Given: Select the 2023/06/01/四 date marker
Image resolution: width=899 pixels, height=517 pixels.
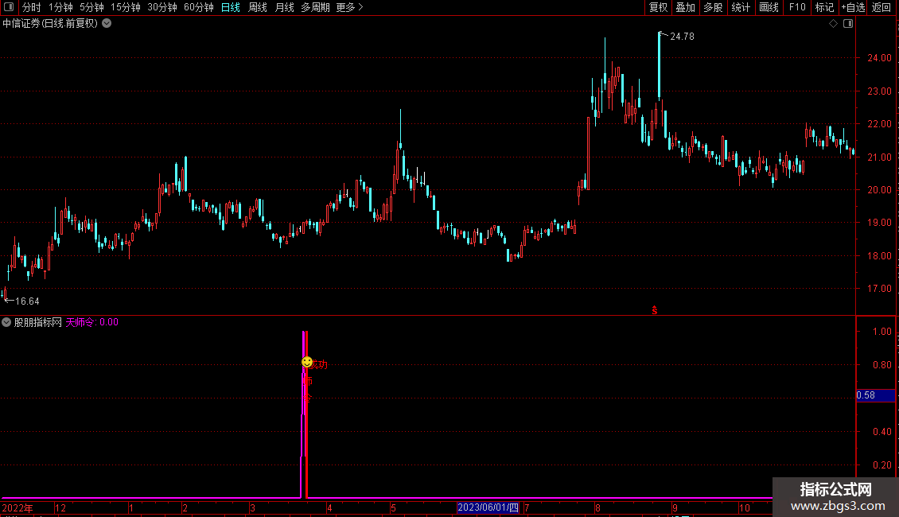Looking at the screenshot, I should click(x=488, y=507).
